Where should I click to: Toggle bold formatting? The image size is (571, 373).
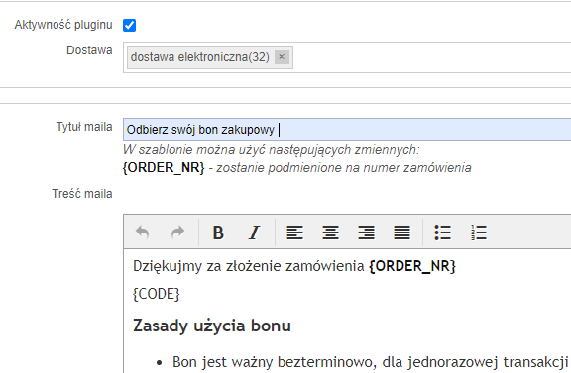point(218,233)
